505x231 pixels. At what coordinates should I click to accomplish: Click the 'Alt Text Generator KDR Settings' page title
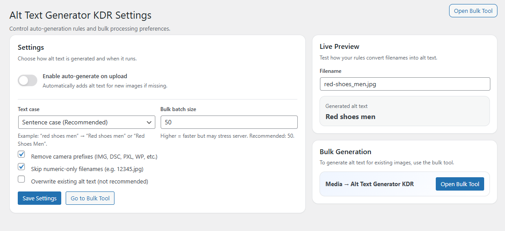(x=80, y=15)
